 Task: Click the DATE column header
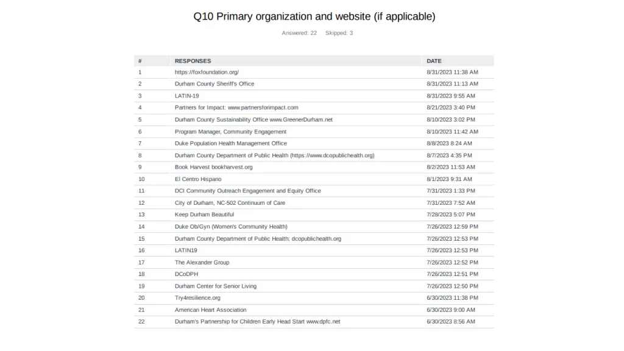tap(434, 61)
